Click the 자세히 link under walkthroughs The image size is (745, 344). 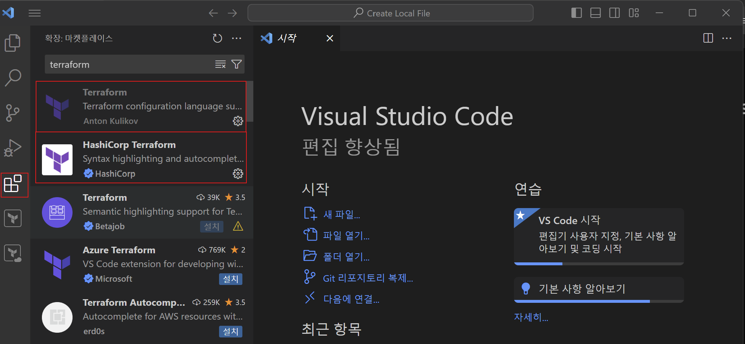[531, 317]
